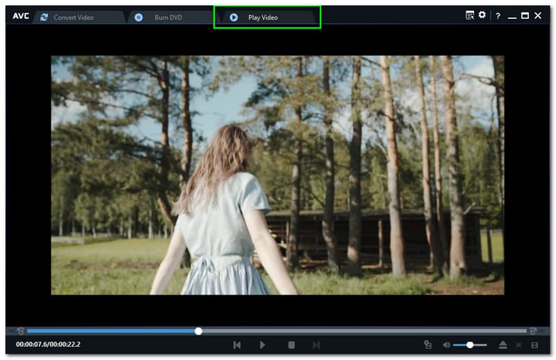Viewport: 556px width, 360px height.
Task: Switch to the Convert Video tab
Action: (x=73, y=17)
